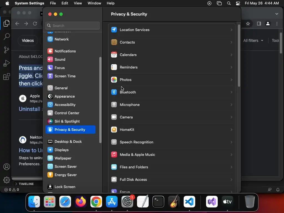The image size is (284, 213).
Task: Open the Apple menu
Action: pos(7,3)
